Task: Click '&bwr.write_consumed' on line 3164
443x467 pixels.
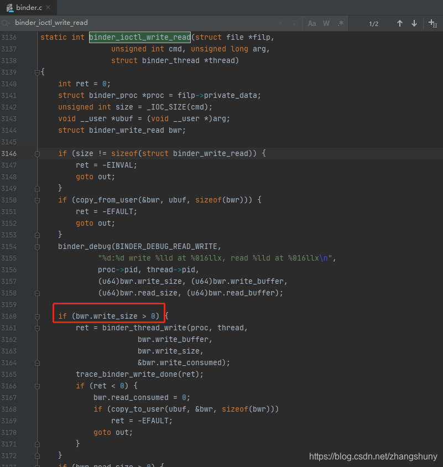Action: pos(179,362)
